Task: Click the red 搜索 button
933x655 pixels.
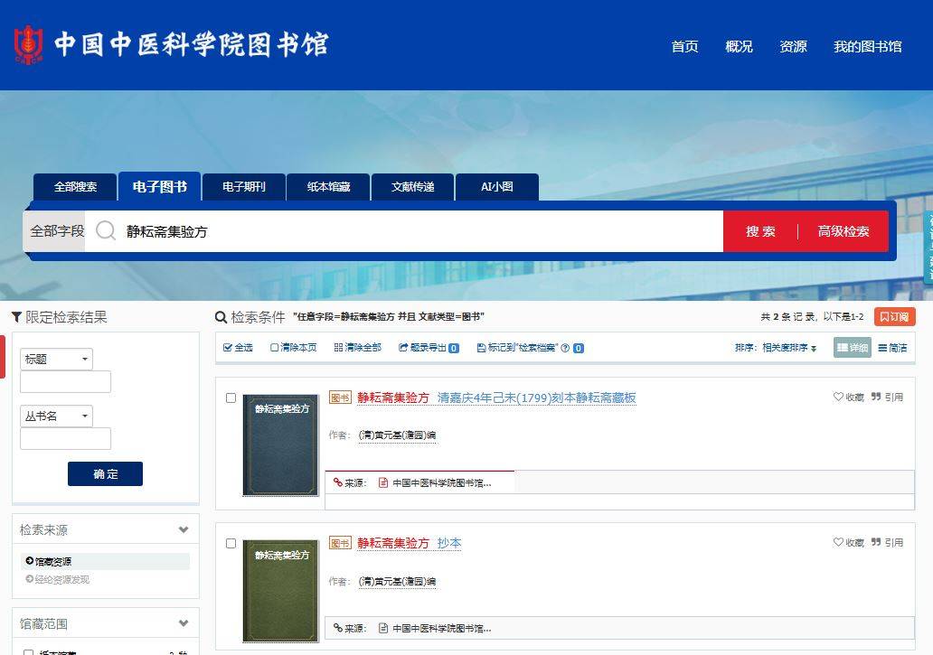Action: (760, 231)
